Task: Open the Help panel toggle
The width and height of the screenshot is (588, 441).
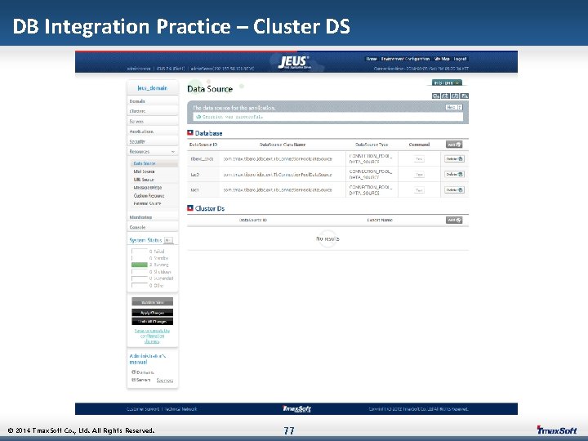Action: tap(454, 107)
